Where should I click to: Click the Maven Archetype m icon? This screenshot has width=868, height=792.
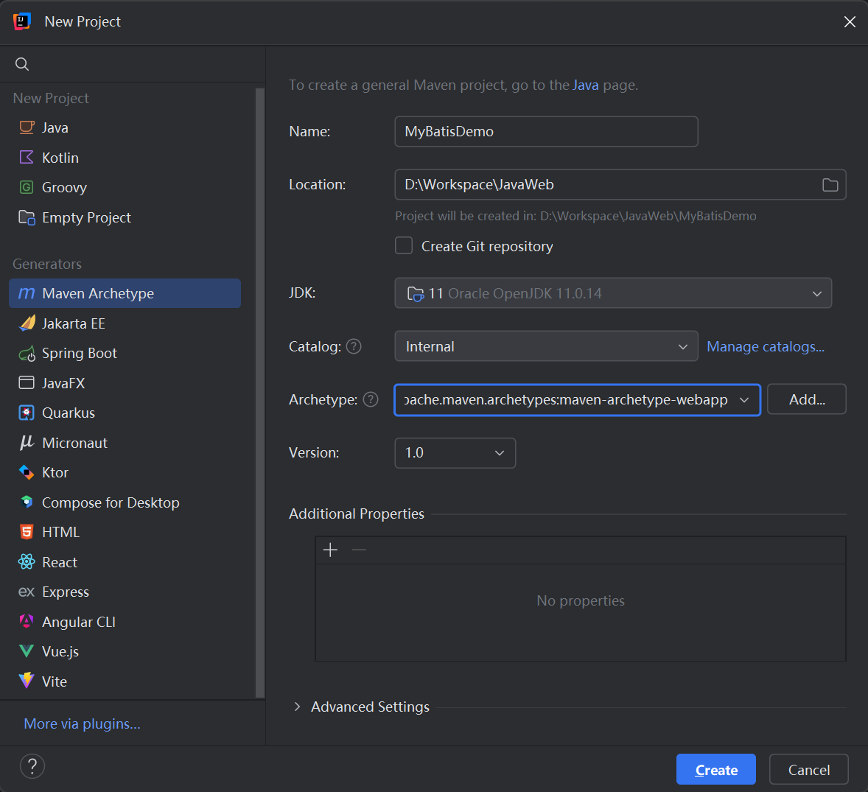[x=27, y=292]
